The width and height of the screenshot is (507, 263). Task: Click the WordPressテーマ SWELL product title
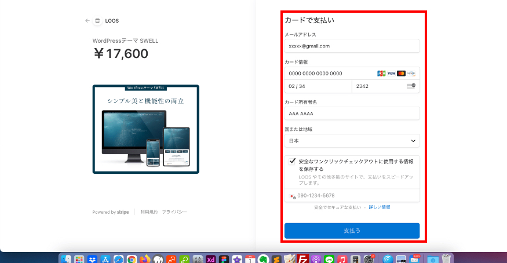[126, 41]
